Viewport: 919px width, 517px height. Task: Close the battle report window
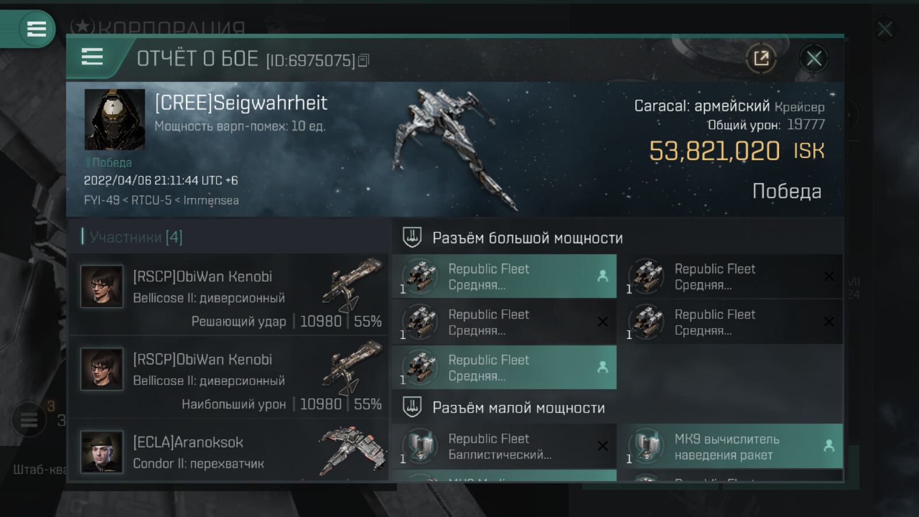813,58
